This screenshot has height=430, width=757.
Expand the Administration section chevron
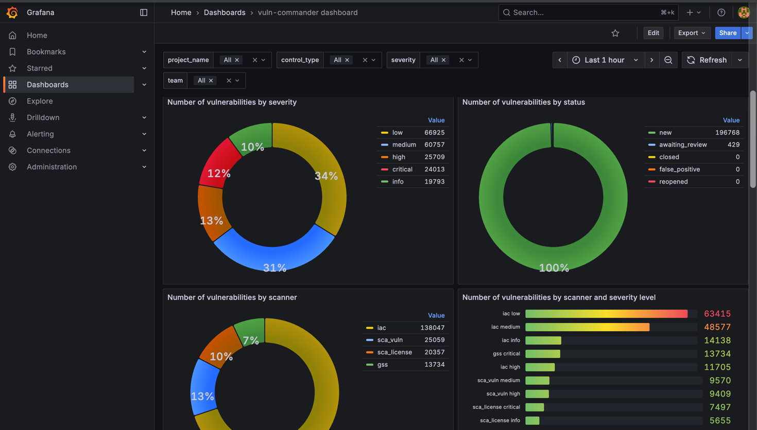coord(144,167)
